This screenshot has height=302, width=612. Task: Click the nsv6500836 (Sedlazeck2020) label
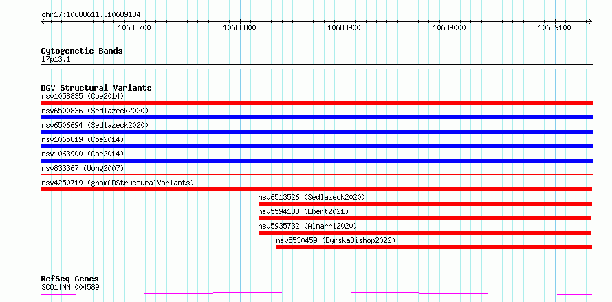95,111
